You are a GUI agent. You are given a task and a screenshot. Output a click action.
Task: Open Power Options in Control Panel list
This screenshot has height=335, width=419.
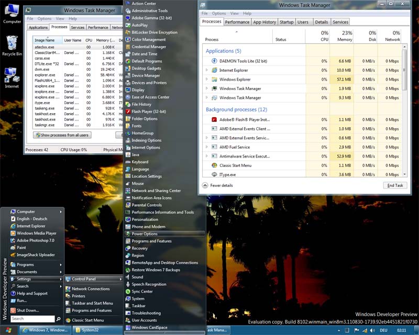coord(164,234)
